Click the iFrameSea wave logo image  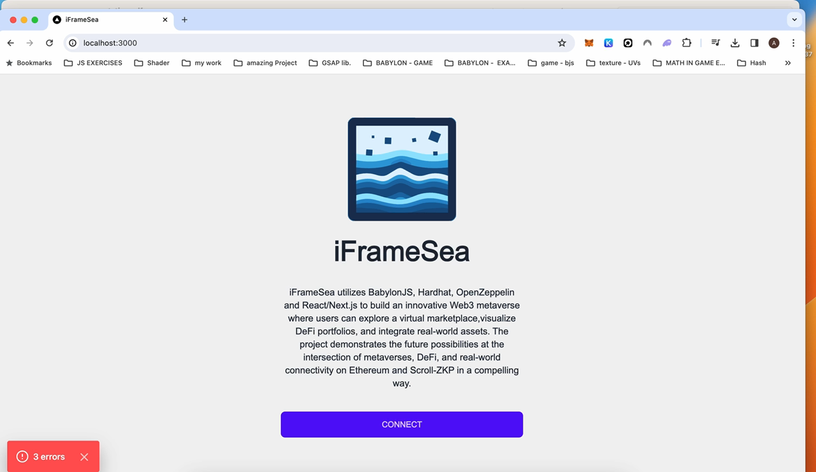402,169
